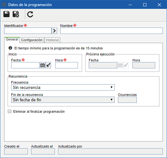Open the Inicio Fecha calendar picker

(42, 65)
